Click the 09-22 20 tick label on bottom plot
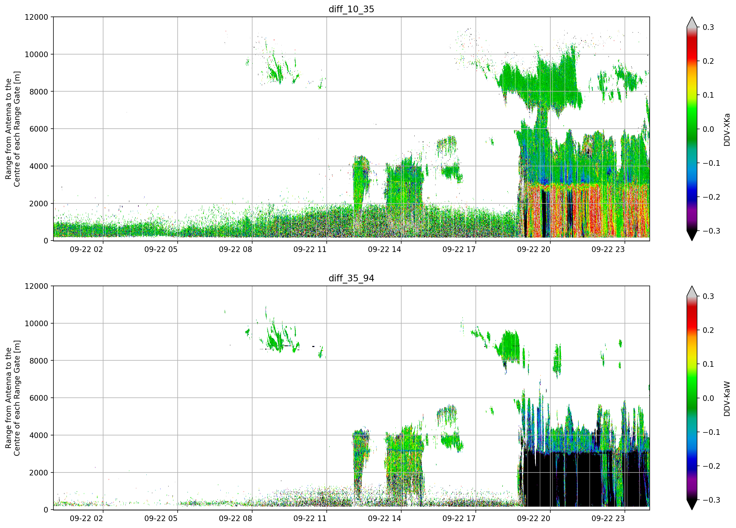Image resolution: width=736 pixels, height=528 pixels. [533, 519]
